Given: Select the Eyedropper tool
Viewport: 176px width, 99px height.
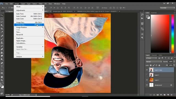Looking at the screenshot, I should coord(2,32).
